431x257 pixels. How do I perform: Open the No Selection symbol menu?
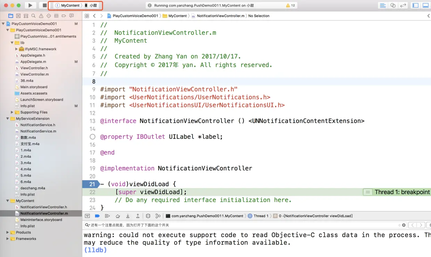(259, 16)
